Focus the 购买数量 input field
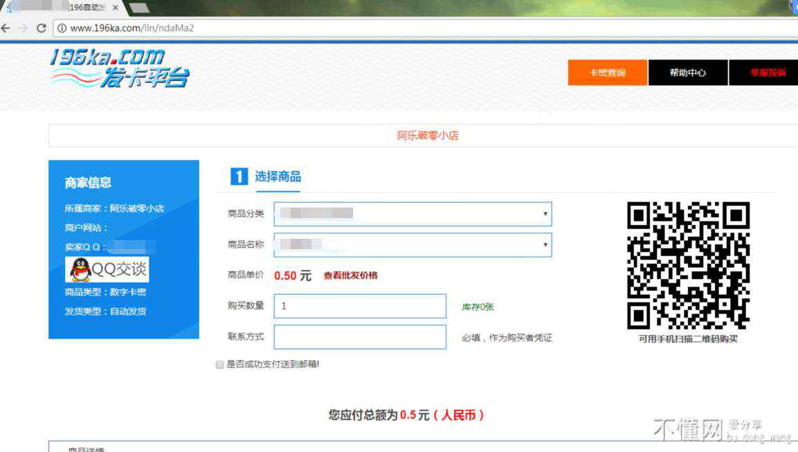The image size is (798, 452). click(360, 306)
